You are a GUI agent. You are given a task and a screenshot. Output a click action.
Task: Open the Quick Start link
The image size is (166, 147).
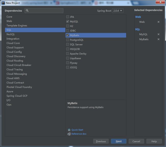click(x=77, y=130)
